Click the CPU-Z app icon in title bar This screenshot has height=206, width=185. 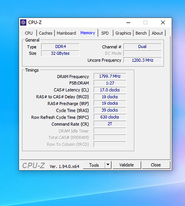23,22
